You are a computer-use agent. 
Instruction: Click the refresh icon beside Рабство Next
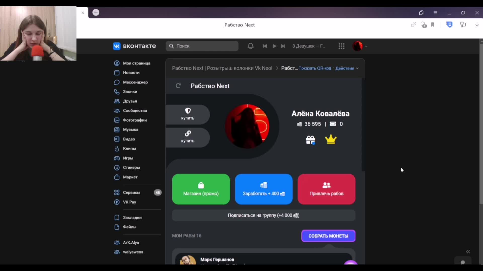click(x=178, y=86)
